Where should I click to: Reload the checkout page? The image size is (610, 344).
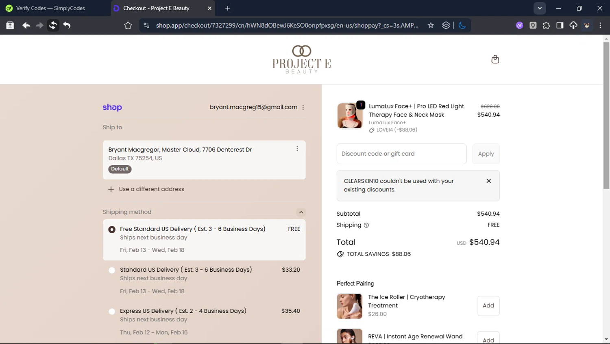pos(53,26)
